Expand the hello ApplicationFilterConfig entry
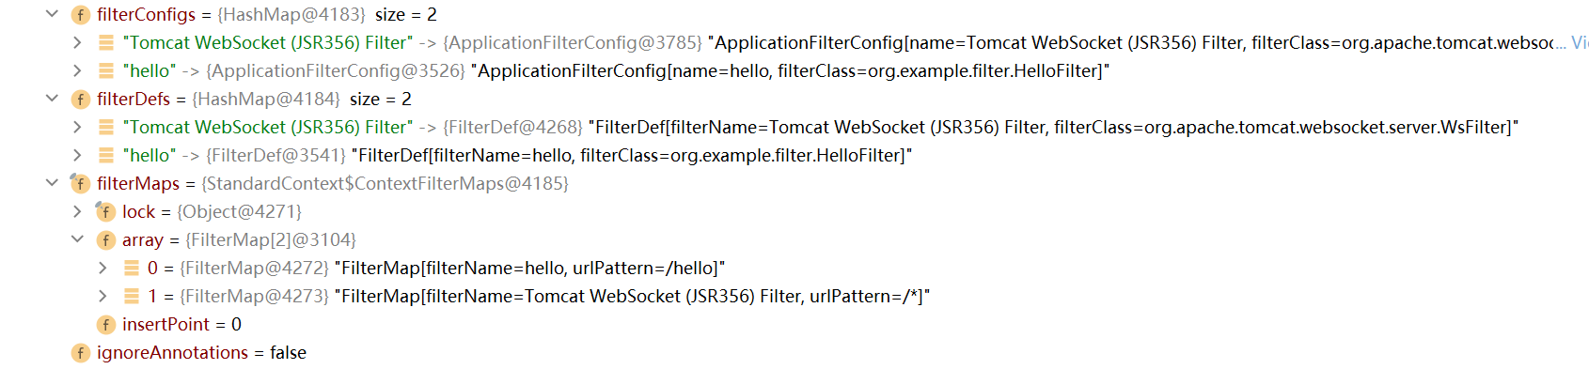This screenshot has height=369, width=1589. pos(78,70)
